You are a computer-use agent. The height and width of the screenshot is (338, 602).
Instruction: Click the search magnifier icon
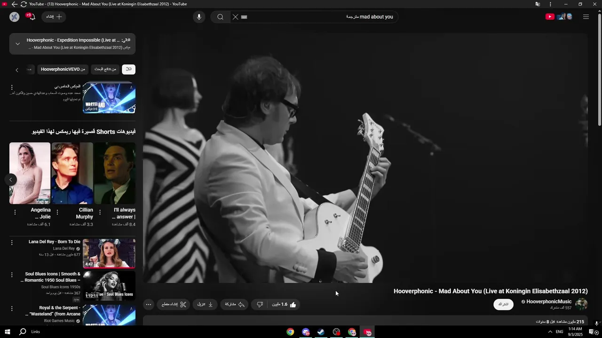[x=220, y=17]
